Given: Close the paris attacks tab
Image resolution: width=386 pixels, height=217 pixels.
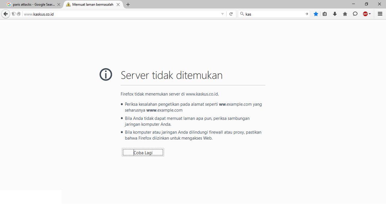Looking at the screenshot, I should 59,5.
